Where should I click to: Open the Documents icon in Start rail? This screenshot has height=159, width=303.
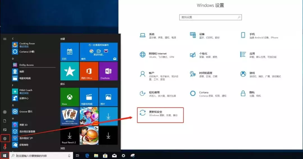[5, 121]
